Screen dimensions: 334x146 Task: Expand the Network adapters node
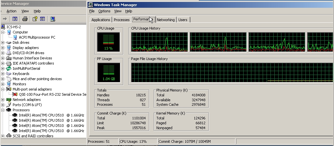[3, 100]
